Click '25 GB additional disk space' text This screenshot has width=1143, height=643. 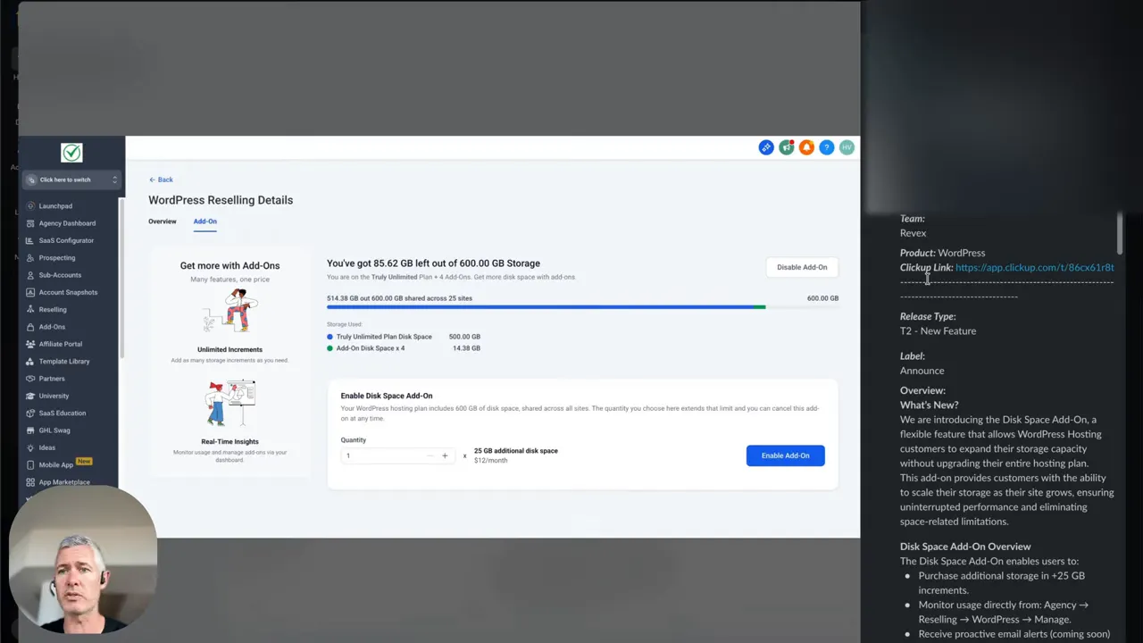click(x=516, y=451)
